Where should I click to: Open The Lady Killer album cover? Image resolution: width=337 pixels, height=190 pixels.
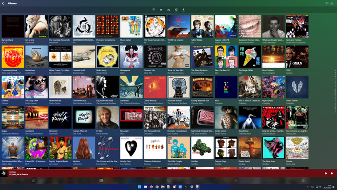click(x=36, y=87)
